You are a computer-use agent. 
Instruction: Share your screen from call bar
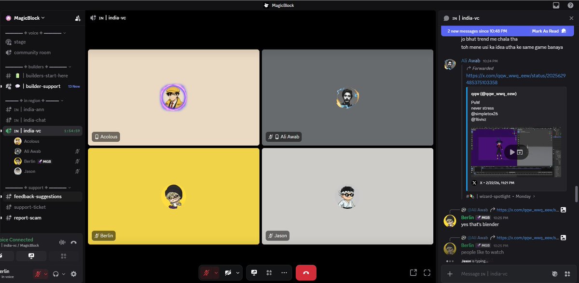point(254,272)
